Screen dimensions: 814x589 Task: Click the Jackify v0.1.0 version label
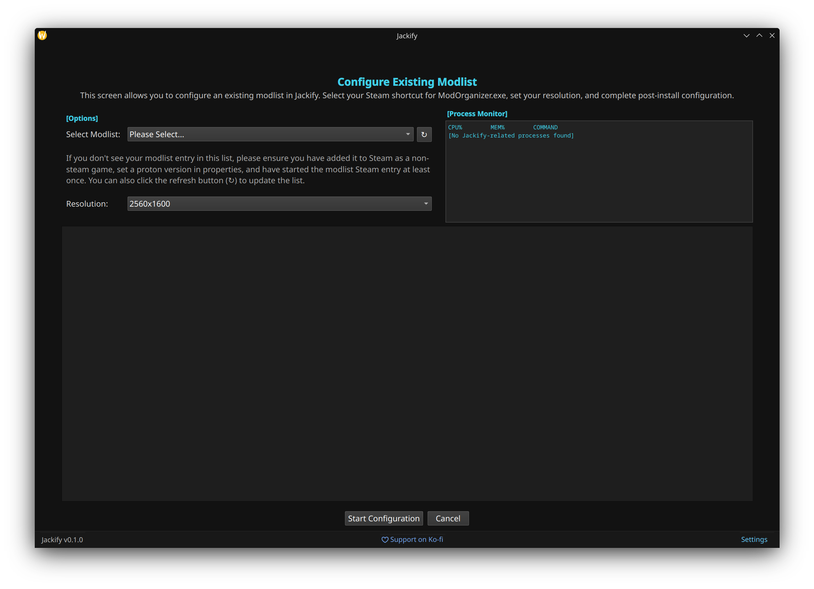[62, 540]
